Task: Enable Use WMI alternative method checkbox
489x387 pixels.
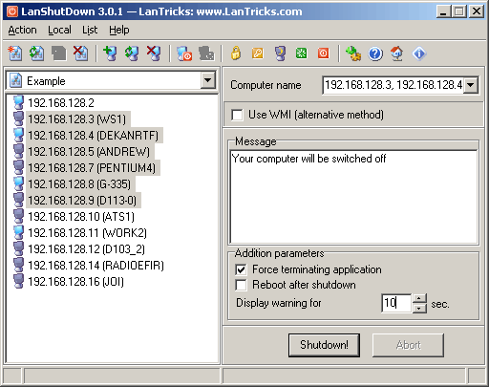Action: 237,115
